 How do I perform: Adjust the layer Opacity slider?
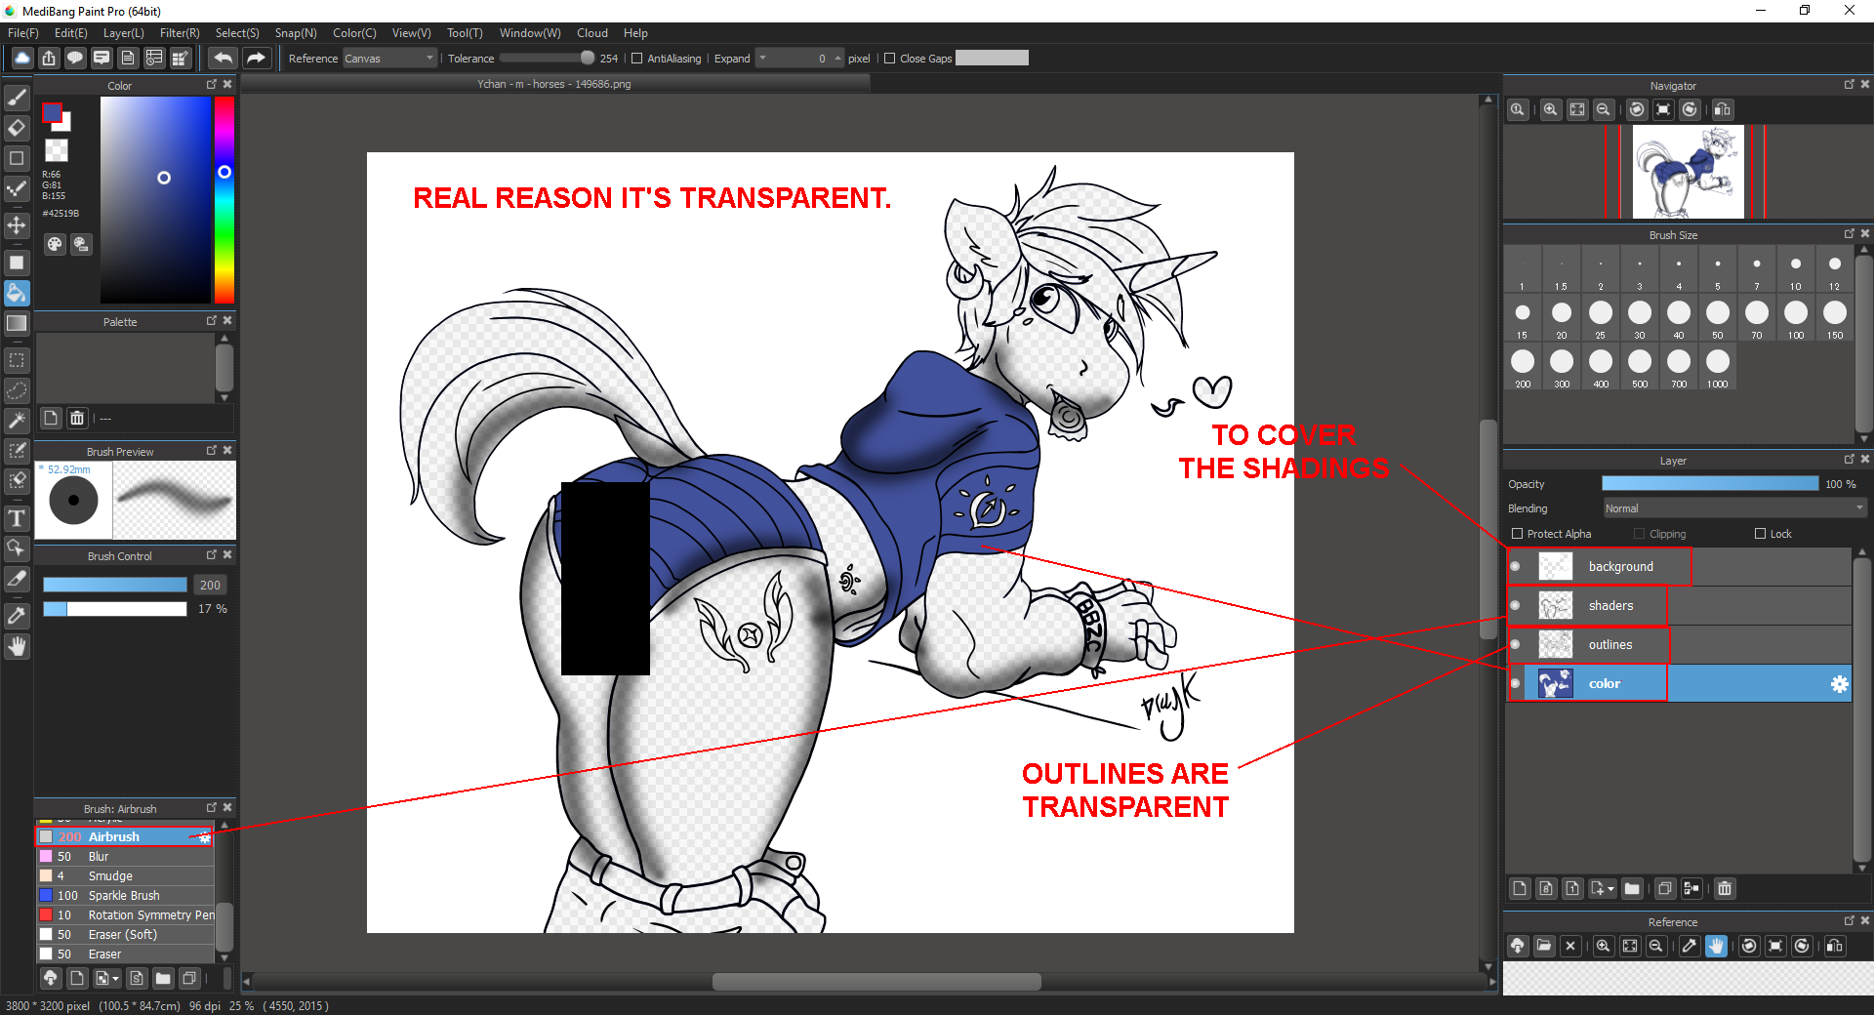[x=1710, y=484]
